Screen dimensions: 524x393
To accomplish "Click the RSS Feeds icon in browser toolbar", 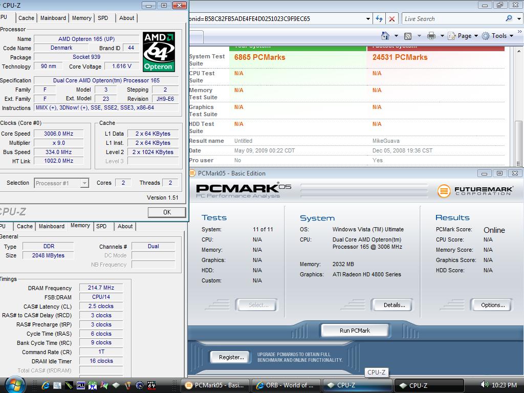I will 408,36.
